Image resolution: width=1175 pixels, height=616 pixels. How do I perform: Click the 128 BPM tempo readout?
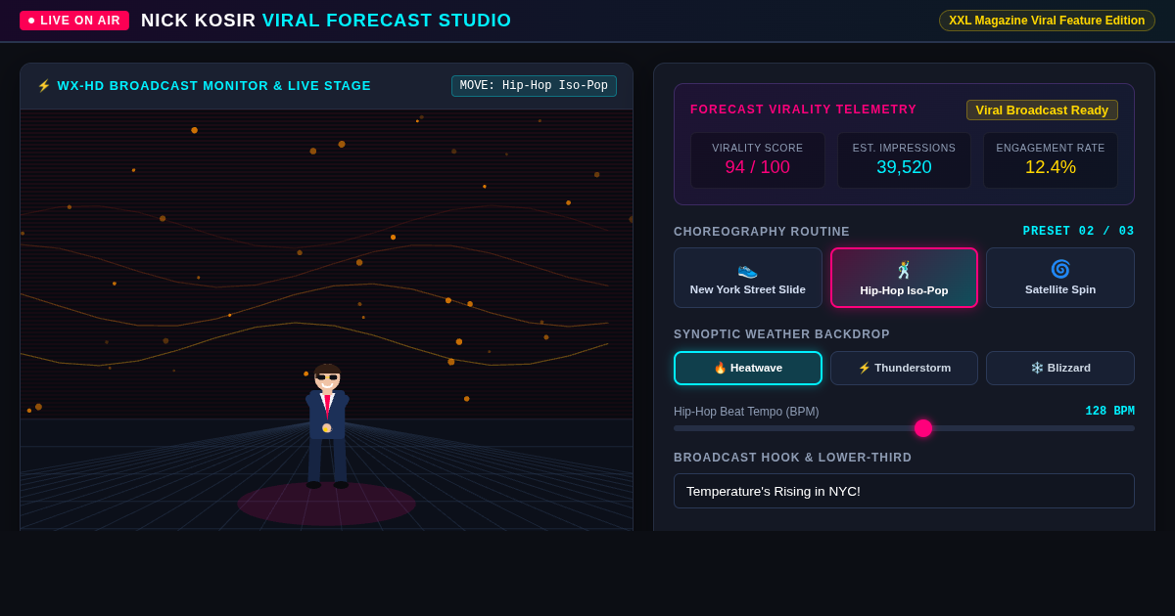[1109, 412]
